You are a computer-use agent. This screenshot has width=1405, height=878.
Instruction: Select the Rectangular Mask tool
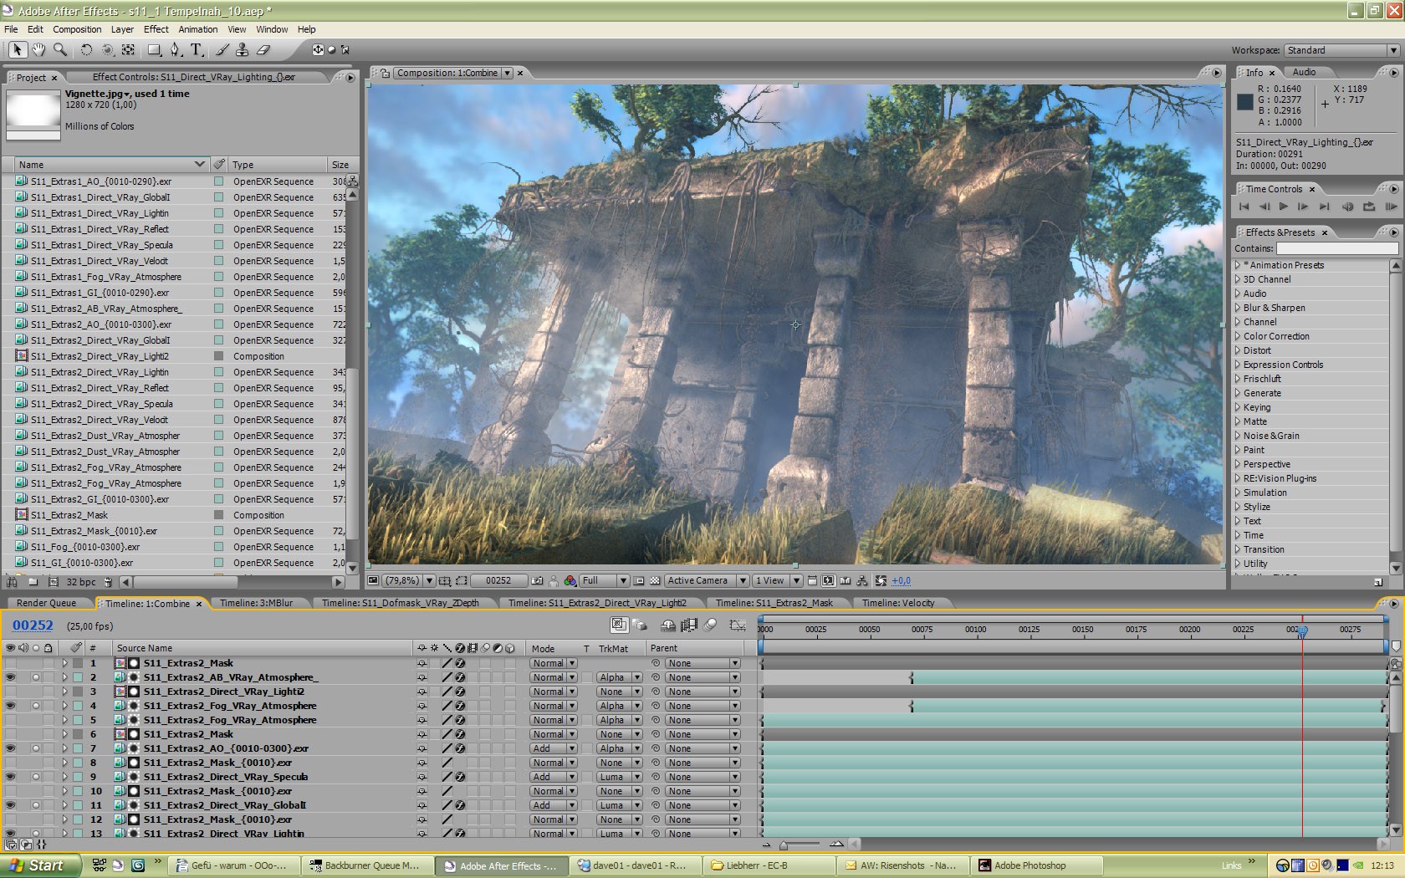point(154,50)
